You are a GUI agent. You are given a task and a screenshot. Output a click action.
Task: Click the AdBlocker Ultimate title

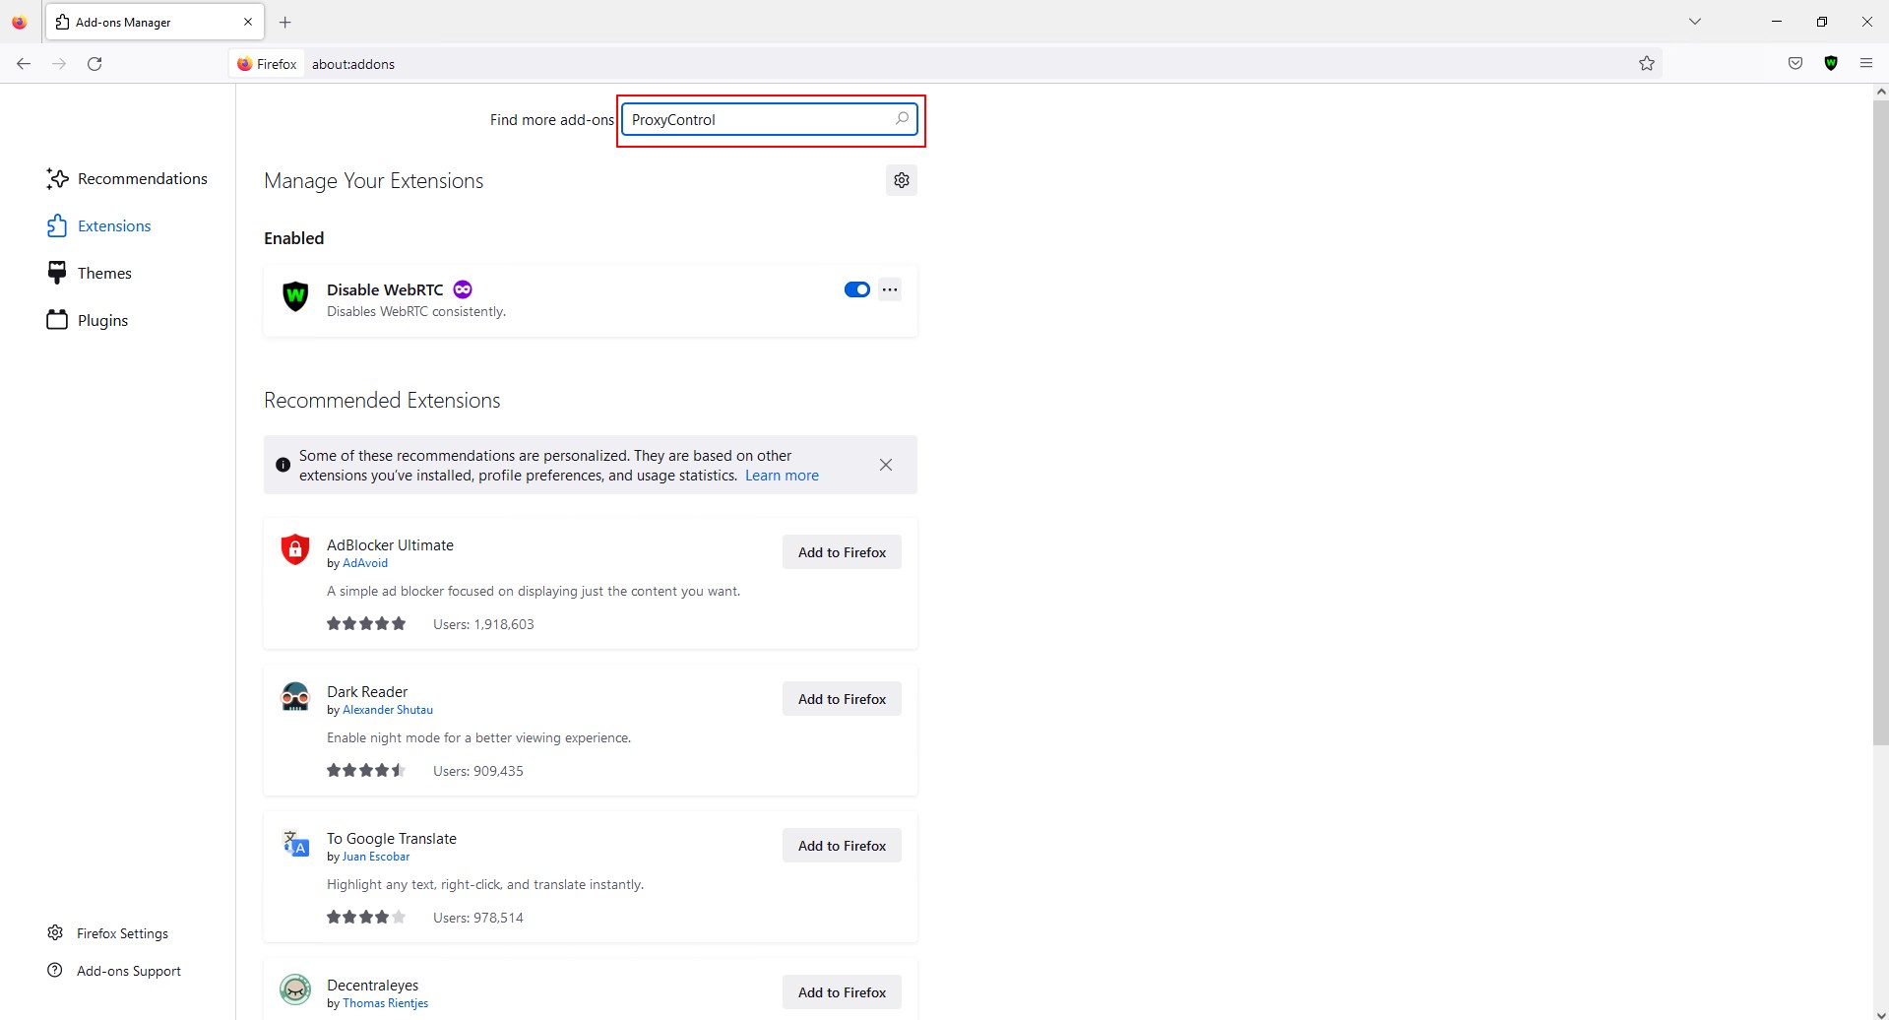[390, 544]
